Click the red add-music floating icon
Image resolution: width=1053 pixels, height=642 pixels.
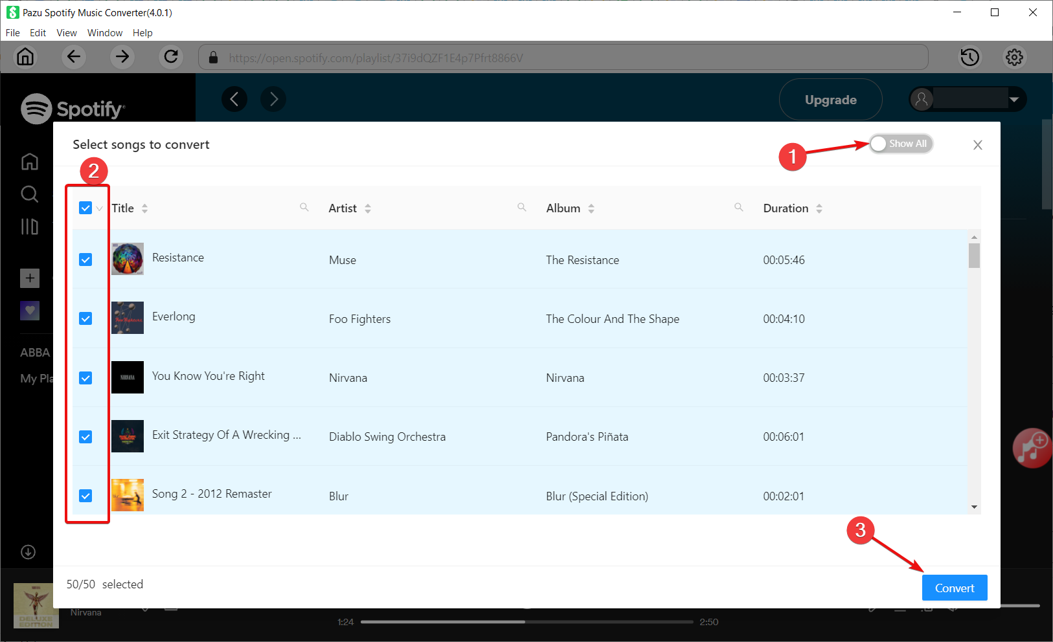coord(1031,448)
